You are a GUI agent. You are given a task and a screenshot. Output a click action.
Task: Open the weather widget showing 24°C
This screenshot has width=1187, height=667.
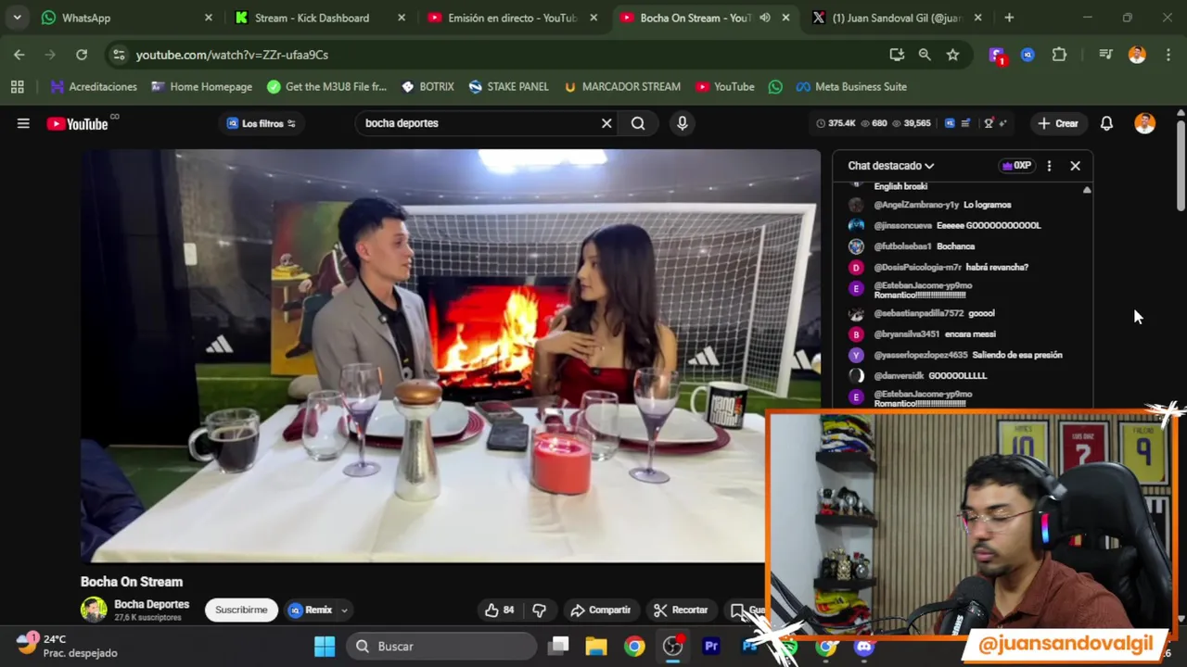(68, 646)
